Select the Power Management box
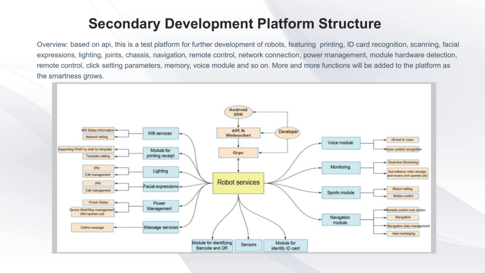 (x=161, y=206)
